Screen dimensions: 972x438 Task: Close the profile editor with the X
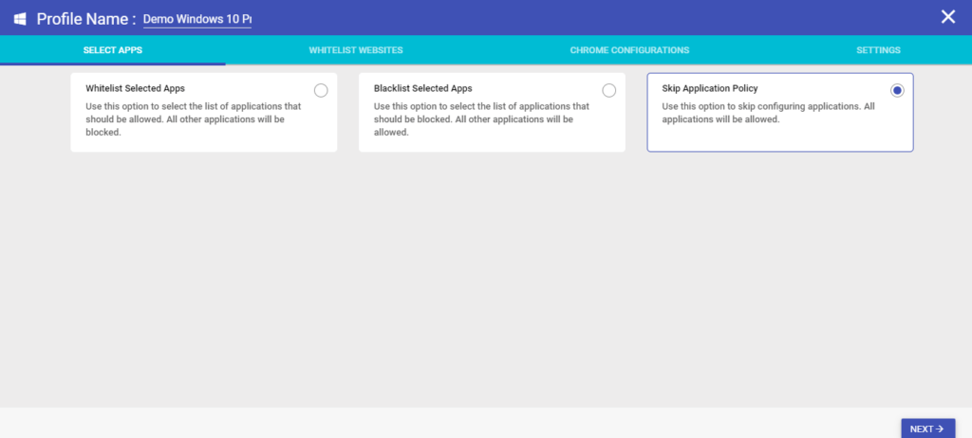tap(948, 17)
